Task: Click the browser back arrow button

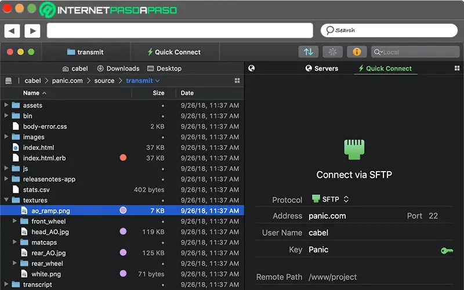Action: (x=12, y=31)
